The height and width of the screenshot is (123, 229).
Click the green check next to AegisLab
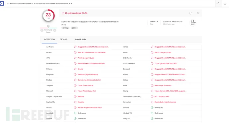click(75, 113)
